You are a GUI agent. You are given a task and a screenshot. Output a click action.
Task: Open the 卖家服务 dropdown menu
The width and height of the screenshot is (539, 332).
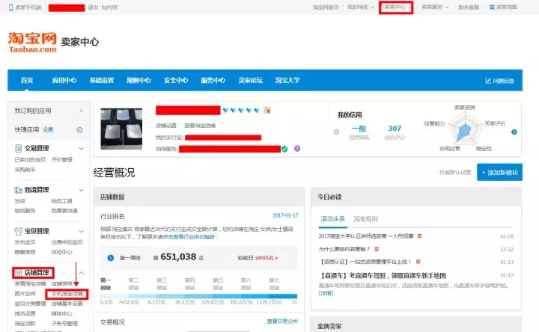pyautogui.click(x=436, y=7)
